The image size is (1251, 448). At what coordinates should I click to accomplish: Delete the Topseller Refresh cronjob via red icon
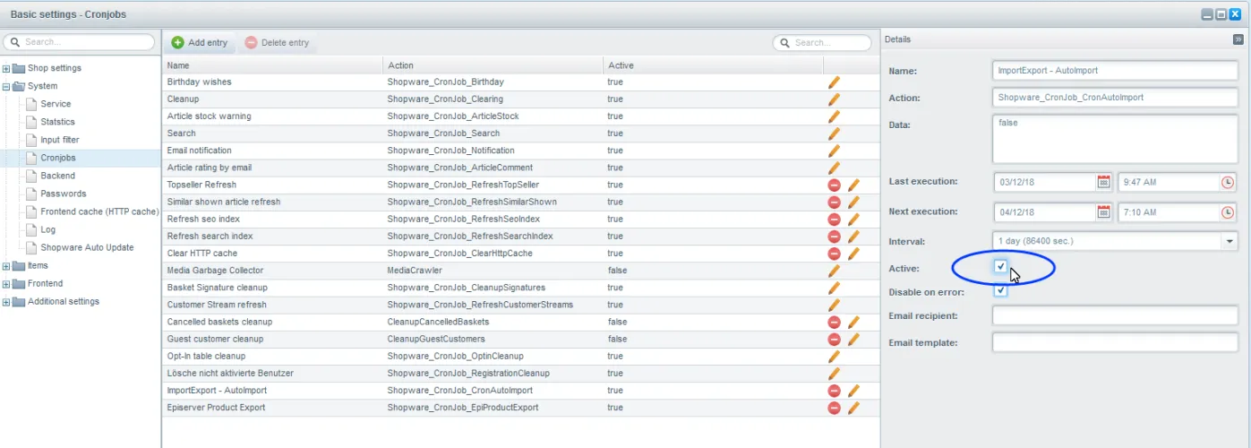tap(834, 185)
